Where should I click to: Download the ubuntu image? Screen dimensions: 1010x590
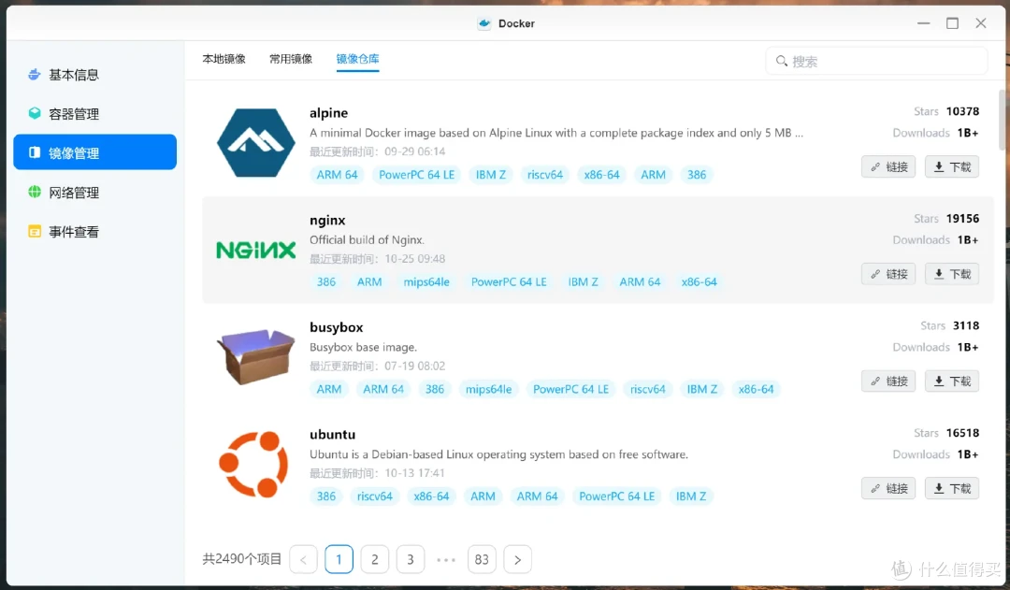[952, 488]
